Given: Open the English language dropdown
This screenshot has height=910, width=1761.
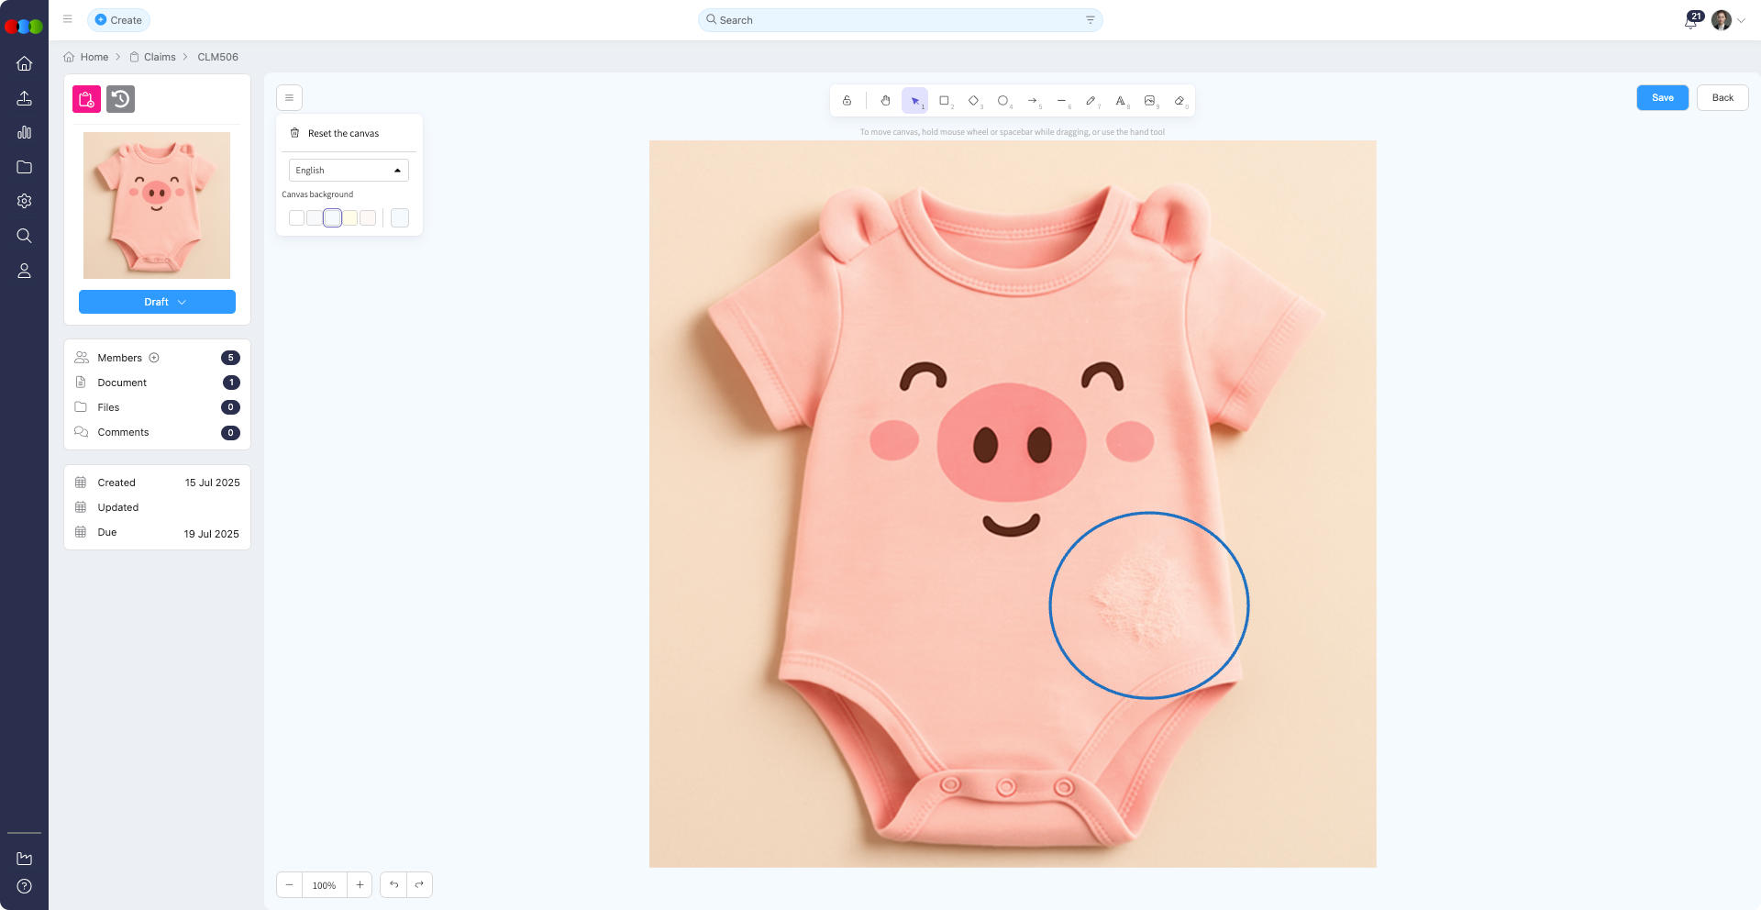Looking at the screenshot, I should 349,171.
